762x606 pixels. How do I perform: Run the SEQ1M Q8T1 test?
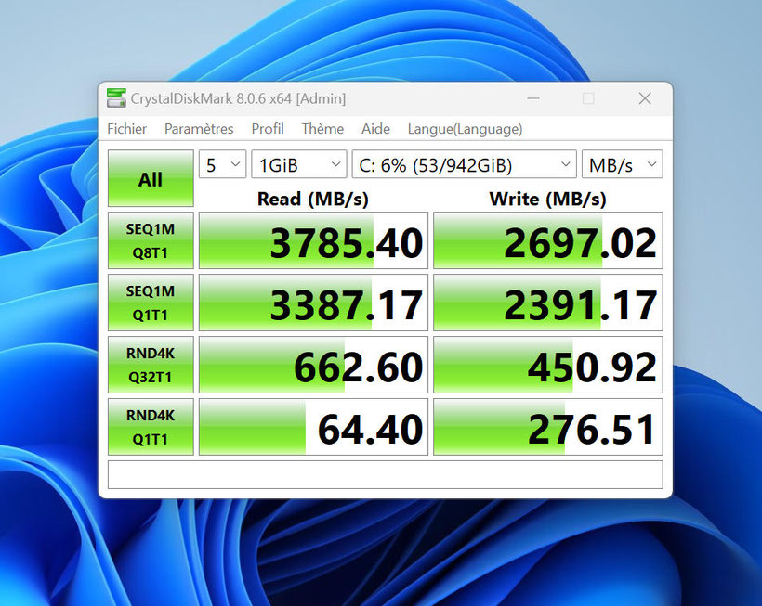point(151,240)
